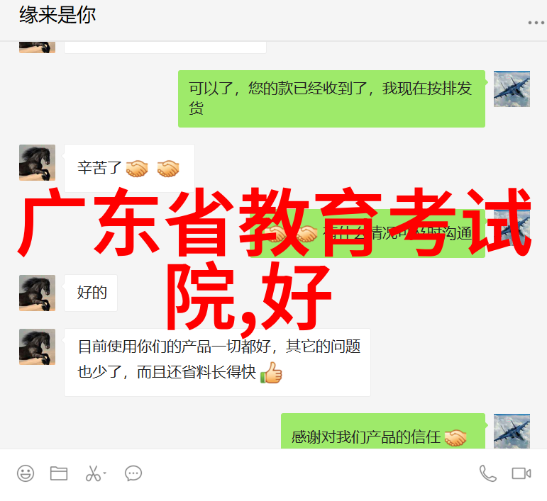Open chat info three-dots menu
This screenshot has width=547, height=501.
[x=536, y=23]
